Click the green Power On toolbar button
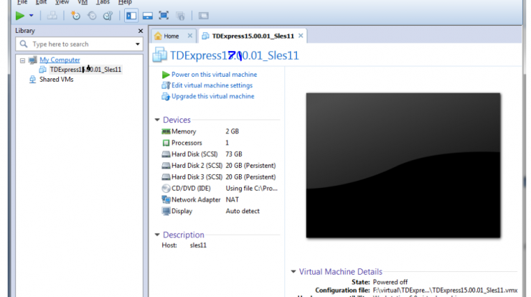531x297 pixels. click(x=20, y=16)
